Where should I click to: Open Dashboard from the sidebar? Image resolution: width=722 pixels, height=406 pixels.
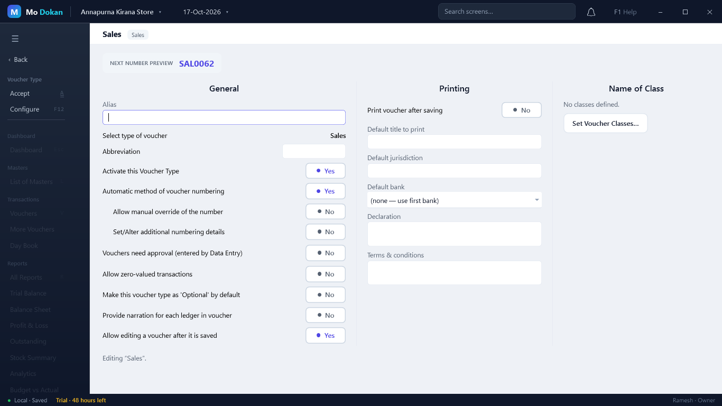tap(36, 150)
